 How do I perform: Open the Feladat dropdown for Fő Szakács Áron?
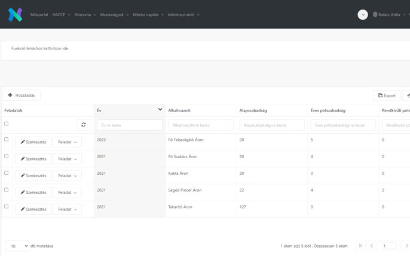point(67,159)
